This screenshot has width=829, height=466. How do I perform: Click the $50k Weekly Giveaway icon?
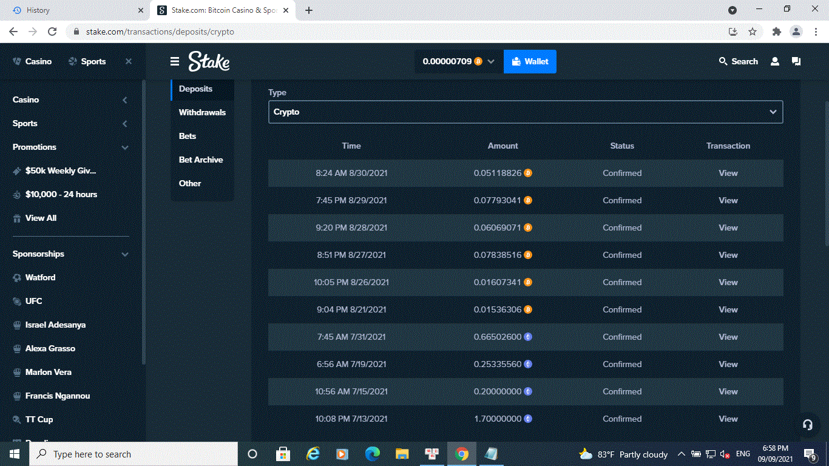[x=17, y=171]
